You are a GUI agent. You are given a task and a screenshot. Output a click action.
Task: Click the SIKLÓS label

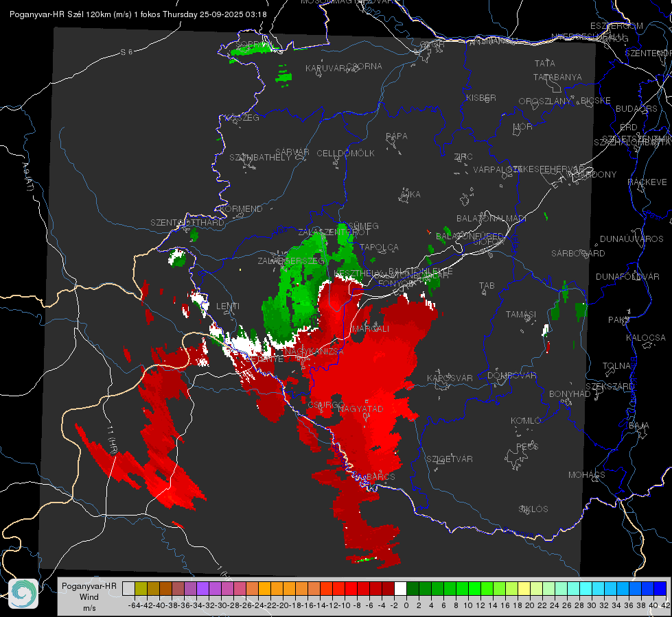(533, 509)
